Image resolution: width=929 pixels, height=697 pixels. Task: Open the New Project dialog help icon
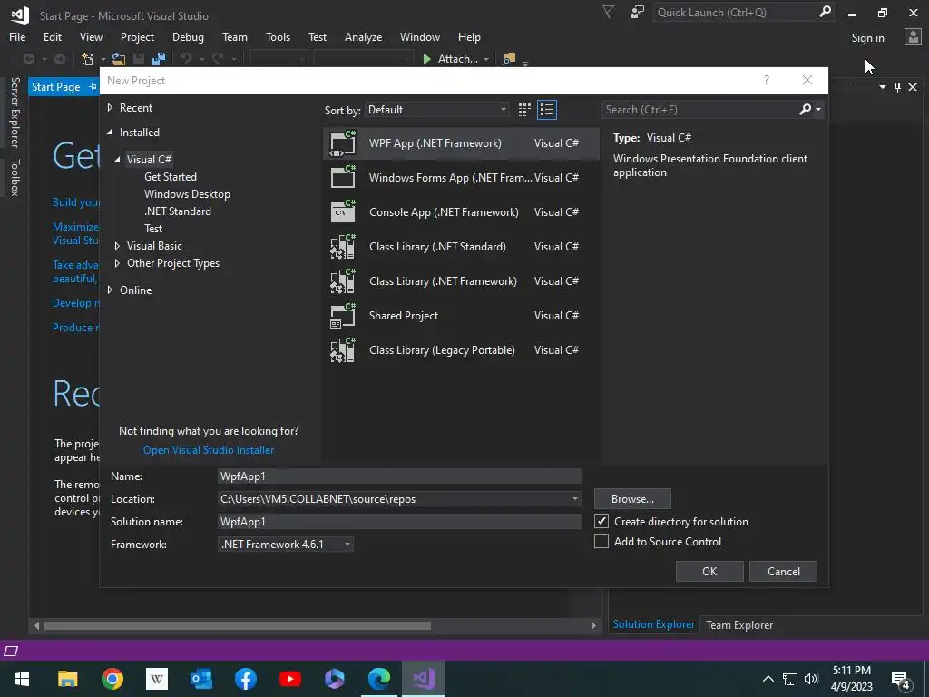(766, 80)
